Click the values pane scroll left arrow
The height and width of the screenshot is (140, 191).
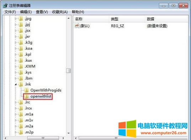point(76,138)
